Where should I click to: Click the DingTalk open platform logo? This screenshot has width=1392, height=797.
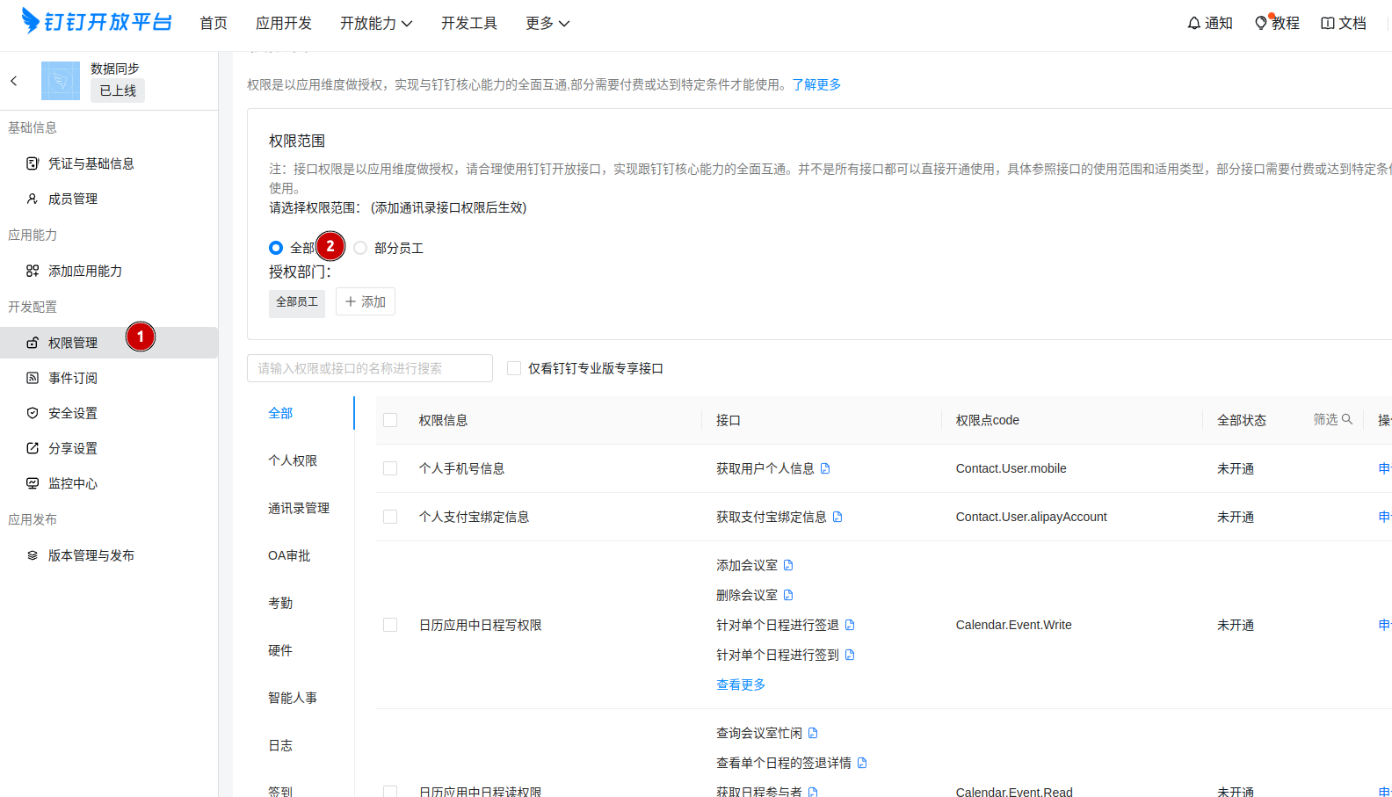(x=97, y=21)
